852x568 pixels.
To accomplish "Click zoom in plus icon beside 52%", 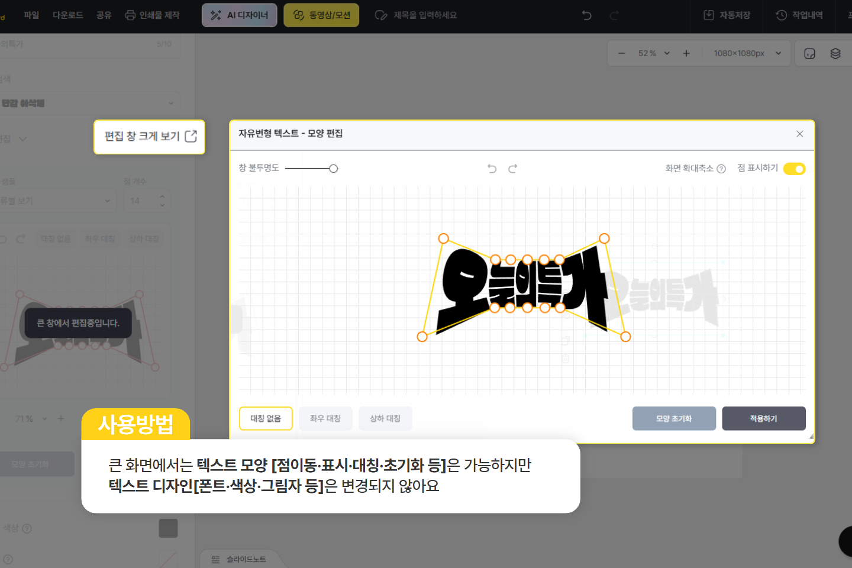I will tap(686, 53).
